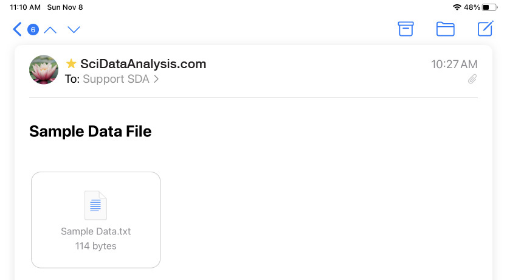Go back to the mailbox list

[x=17, y=29]
